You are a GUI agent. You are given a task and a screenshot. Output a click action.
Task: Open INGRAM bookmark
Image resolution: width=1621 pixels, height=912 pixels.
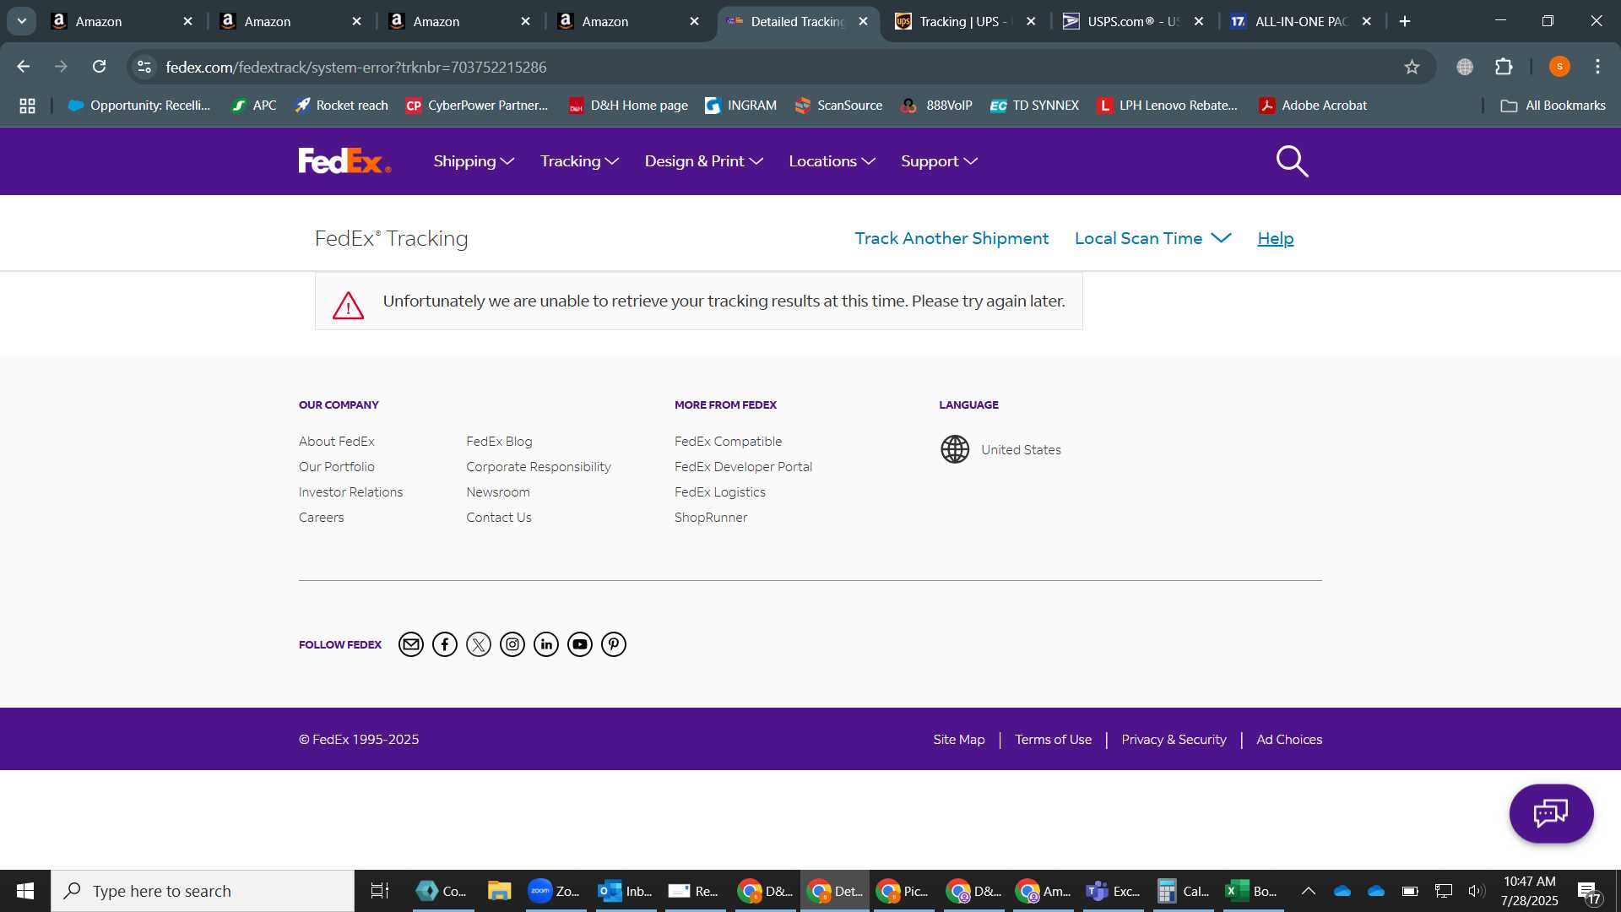pyautogui.click(x=740, y=106)
